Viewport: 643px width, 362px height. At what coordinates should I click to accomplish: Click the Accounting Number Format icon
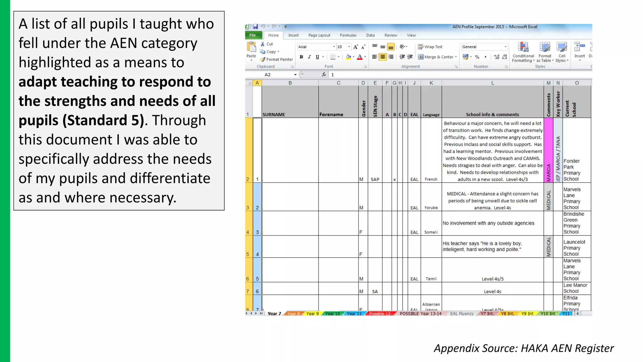click(465, 57)
